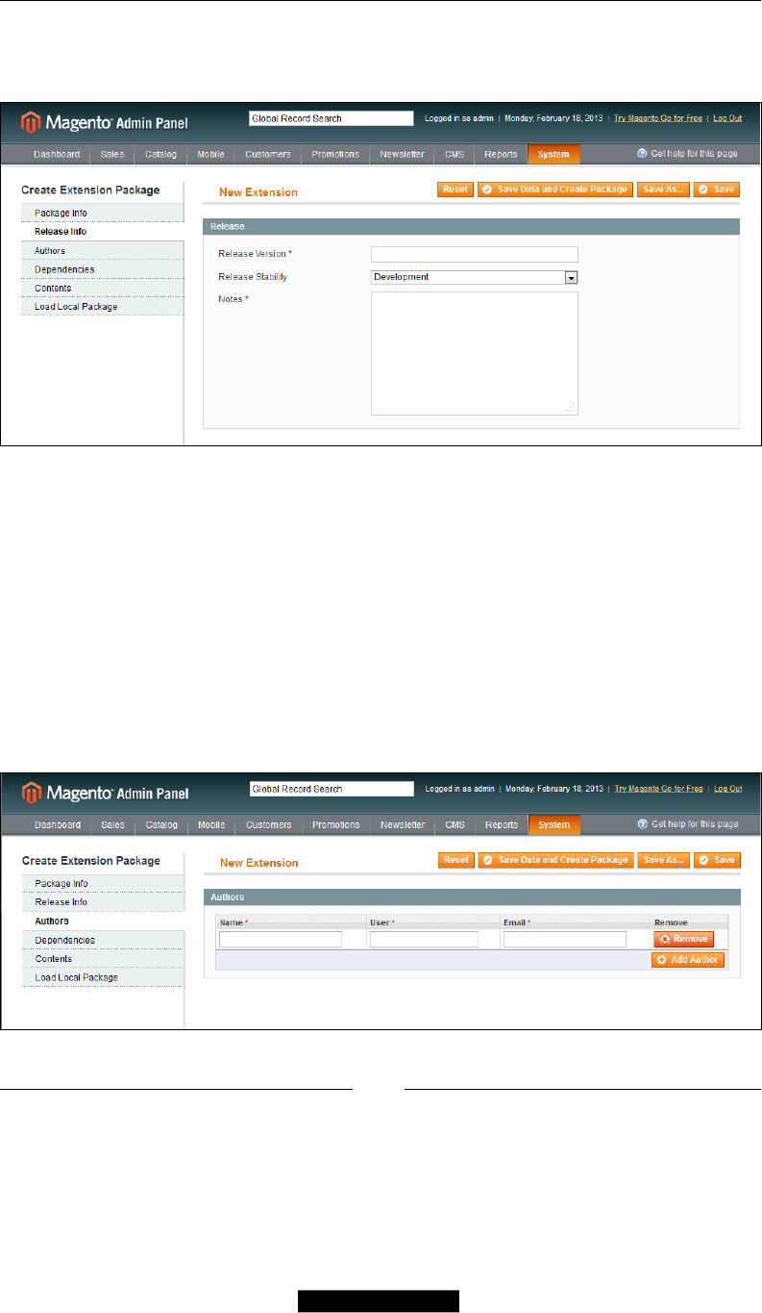
Task: Click the author Email input field
Action: point(565,940)
